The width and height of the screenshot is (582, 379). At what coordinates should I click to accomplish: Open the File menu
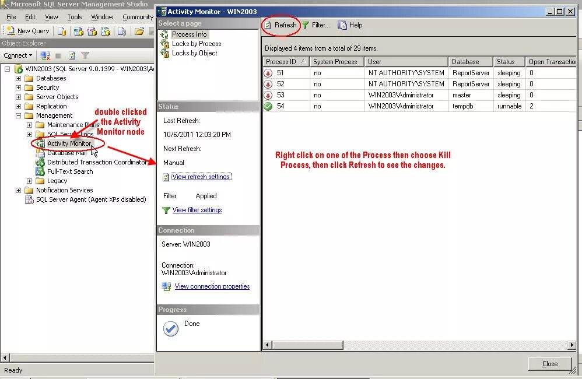pyautogui.click(x=11, y=17)
